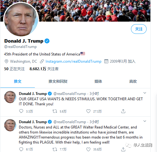
Task: Open Instagram.com/realDonaldTrump link
Action: point(73,61)
